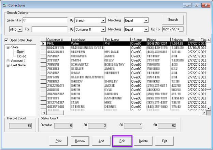Minimize the Collections window
Screen dimensions: 213x150
tap(187, 5)
